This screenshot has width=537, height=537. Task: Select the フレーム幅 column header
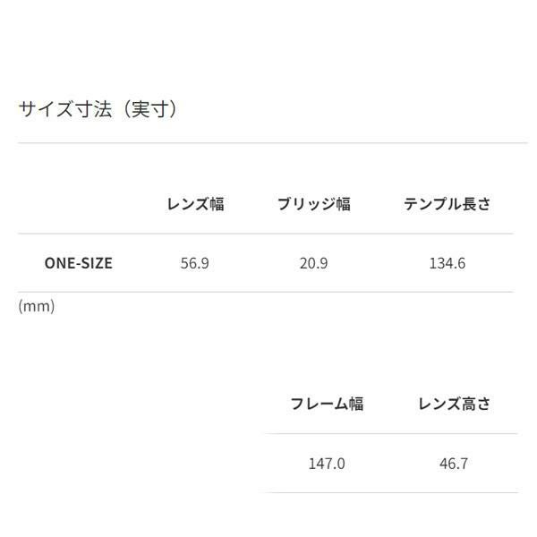pyautogui.click(x=327, y=404)
